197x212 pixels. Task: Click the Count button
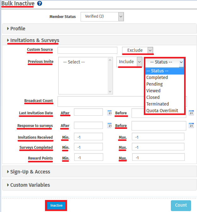tap(181, 205)
